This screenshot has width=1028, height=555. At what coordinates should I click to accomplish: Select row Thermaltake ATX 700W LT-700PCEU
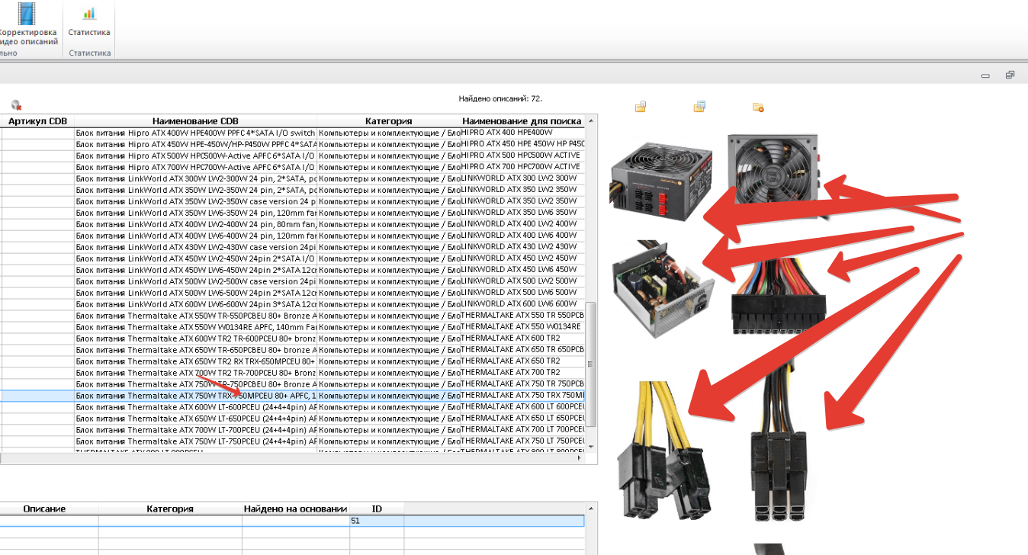click(292, 430)
